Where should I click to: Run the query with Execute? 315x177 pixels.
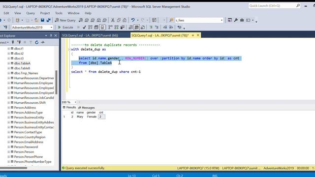click(x=65, y=28)
